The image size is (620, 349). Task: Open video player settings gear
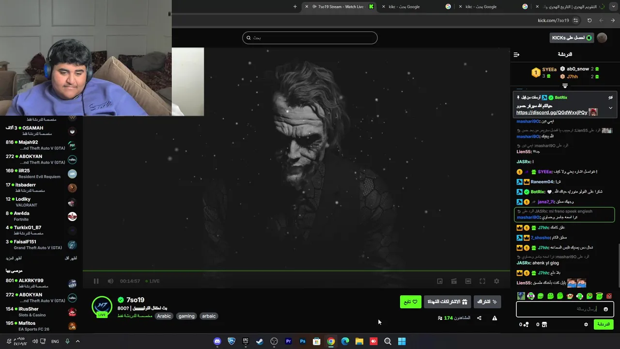[496, 281]
